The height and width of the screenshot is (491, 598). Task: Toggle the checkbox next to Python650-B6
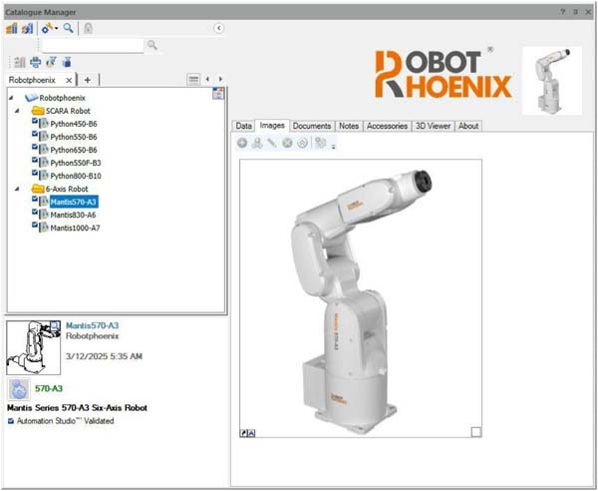coord(35,147)
